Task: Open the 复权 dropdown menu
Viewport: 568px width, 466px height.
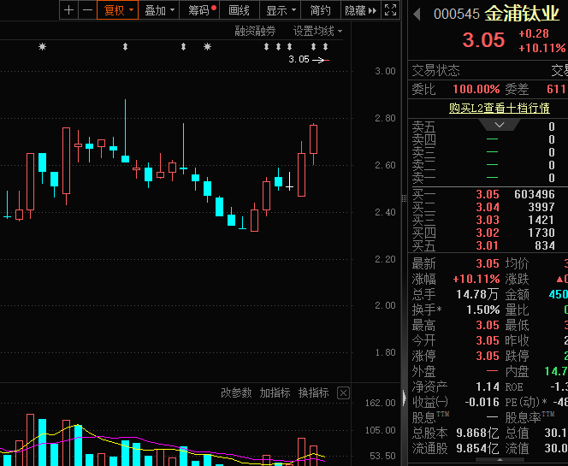Action: 118,10
